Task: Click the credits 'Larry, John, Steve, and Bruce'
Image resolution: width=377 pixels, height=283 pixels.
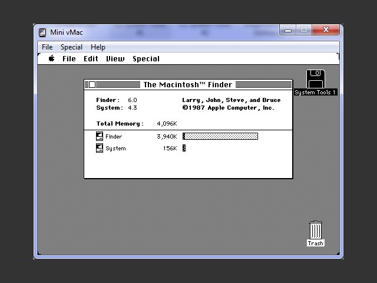Action: coord(232,100)
